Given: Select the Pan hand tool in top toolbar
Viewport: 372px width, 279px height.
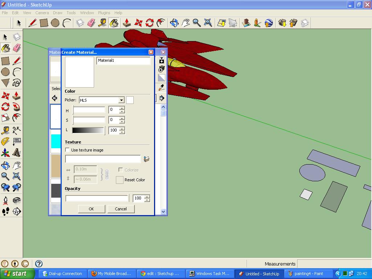Looking at the screenshot, I should point(186,23).
